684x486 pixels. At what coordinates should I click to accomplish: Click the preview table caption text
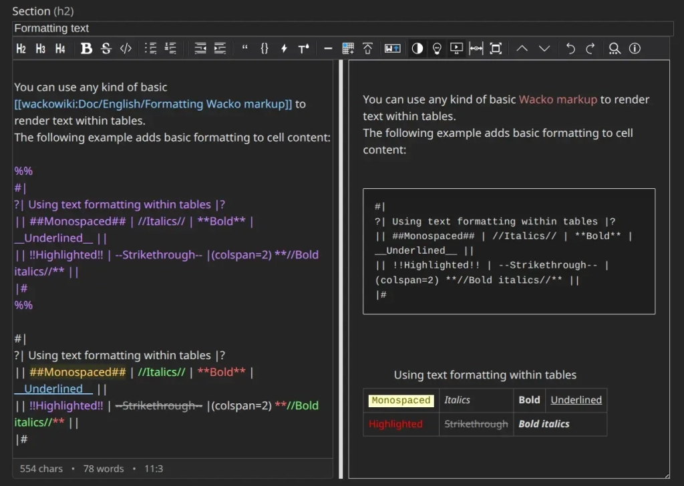pos(485,375)
